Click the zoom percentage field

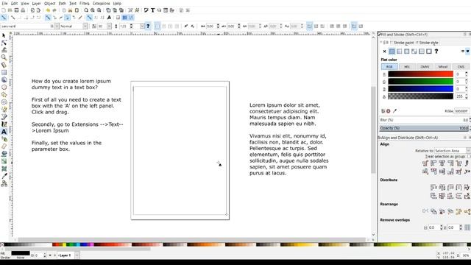pyautogui.click(x=466, y=255)
